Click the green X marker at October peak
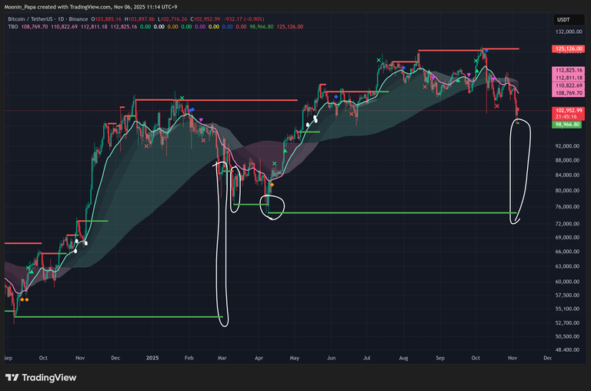The width and height of the screenshot is (591, 391). tap(477, 59)
